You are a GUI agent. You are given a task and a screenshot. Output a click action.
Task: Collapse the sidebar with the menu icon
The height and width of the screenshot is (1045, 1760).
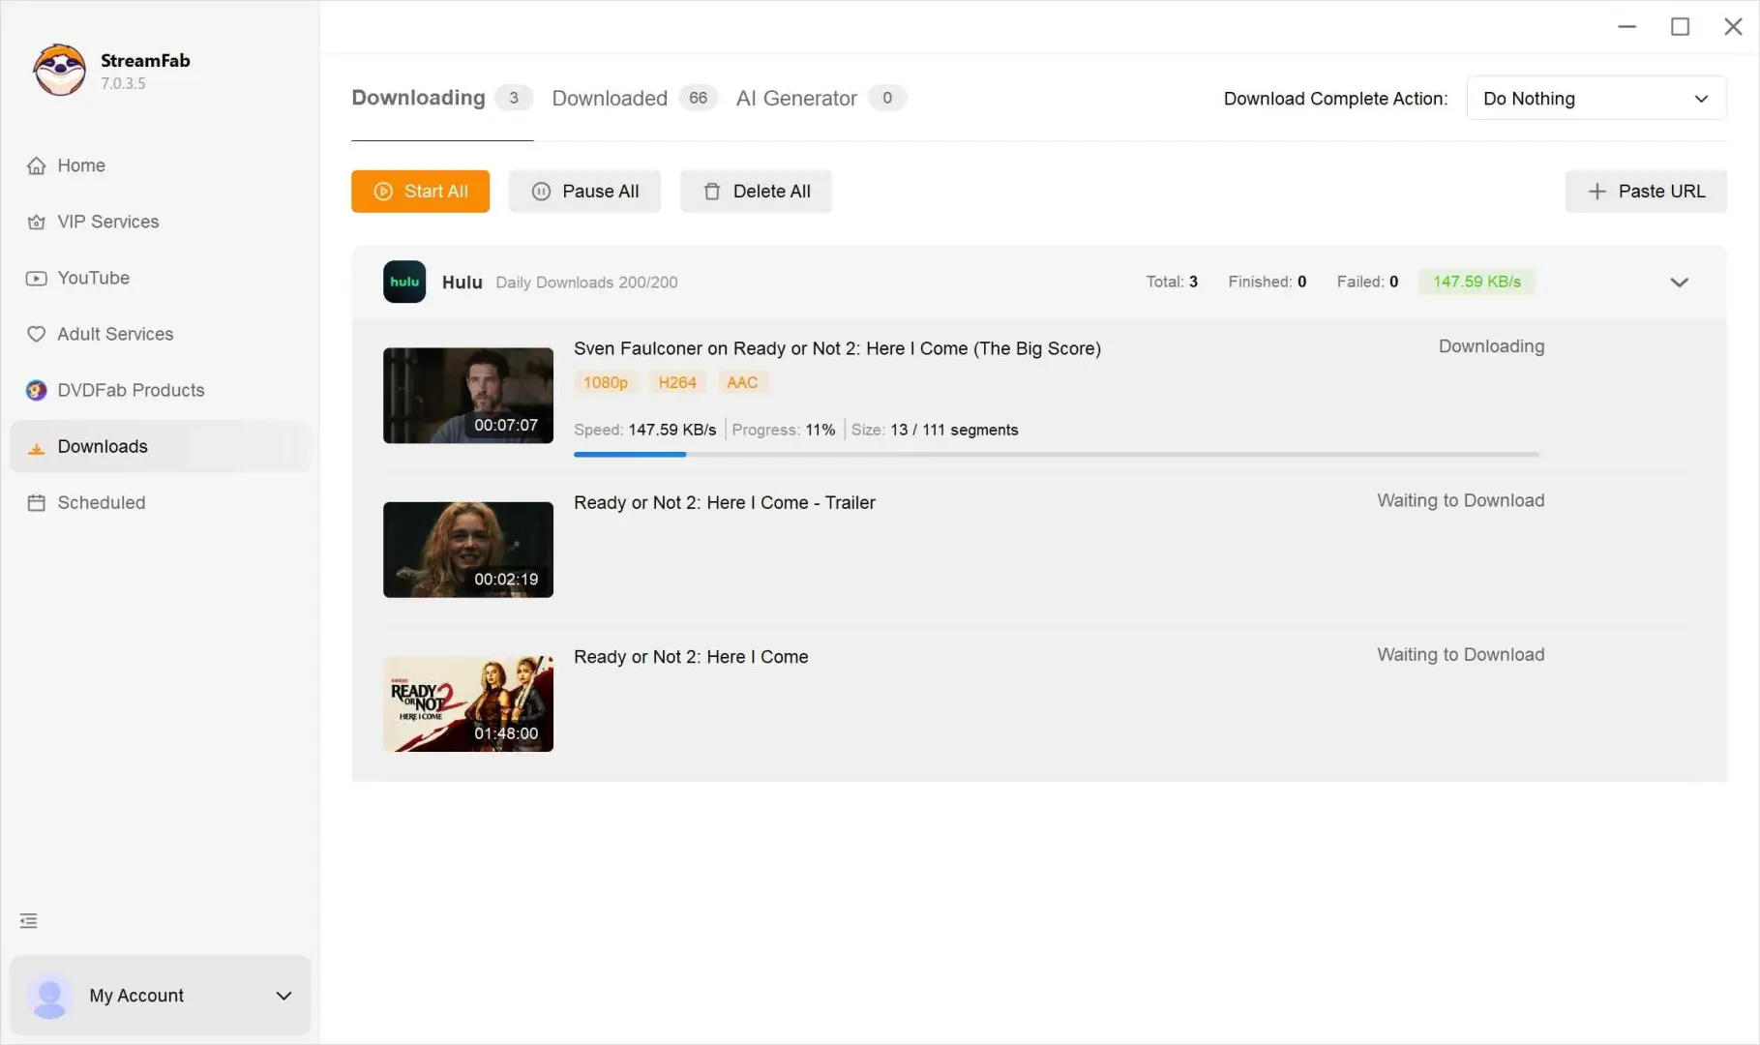pos(29,920)
